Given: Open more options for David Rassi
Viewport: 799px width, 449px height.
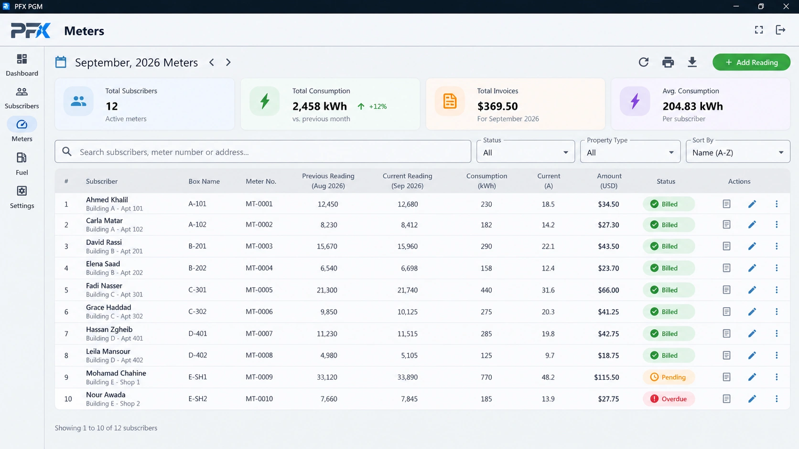Looking at the screenshot, I should (x=777, y=246).
